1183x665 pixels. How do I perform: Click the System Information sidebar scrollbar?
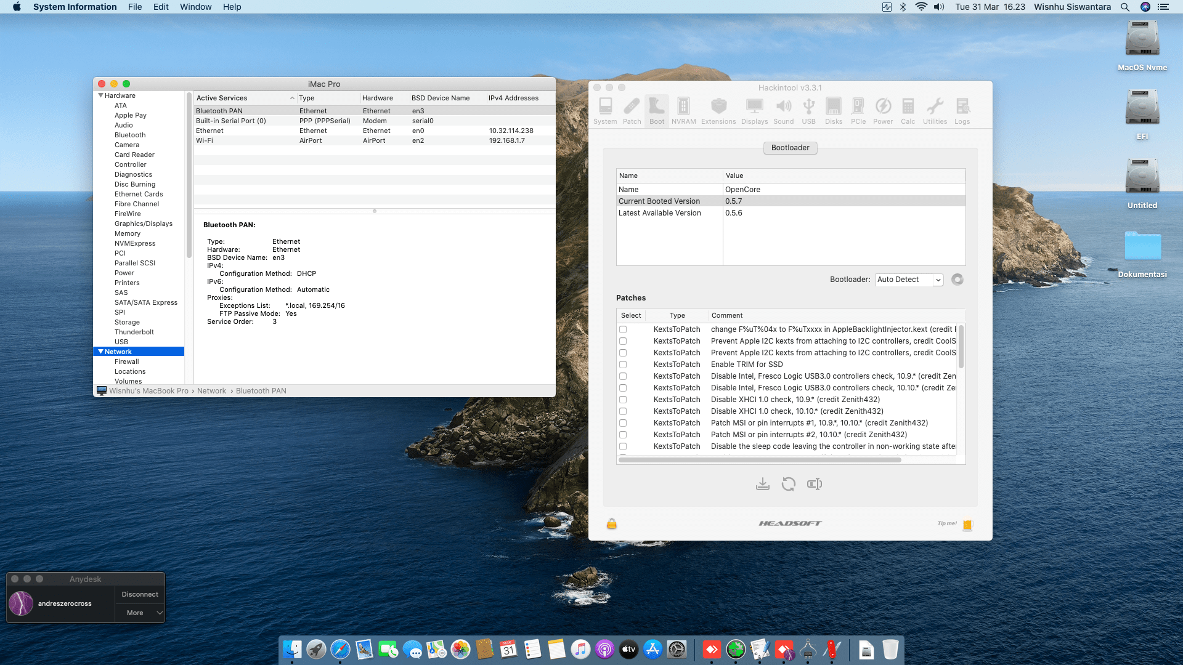coord(189,175)
